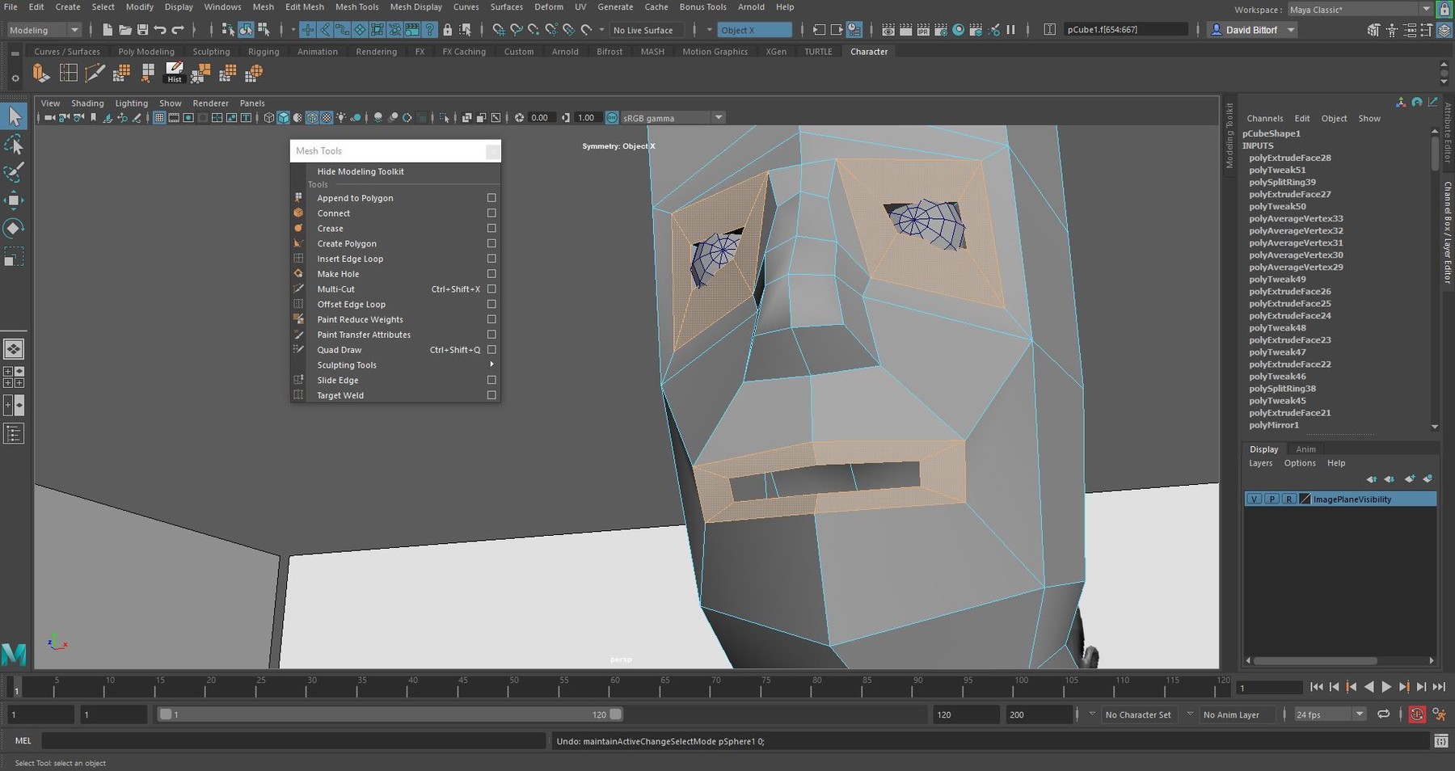Open the Maya Classic workspace dropdown
1455x771 pixels.
coord(1427,10)
